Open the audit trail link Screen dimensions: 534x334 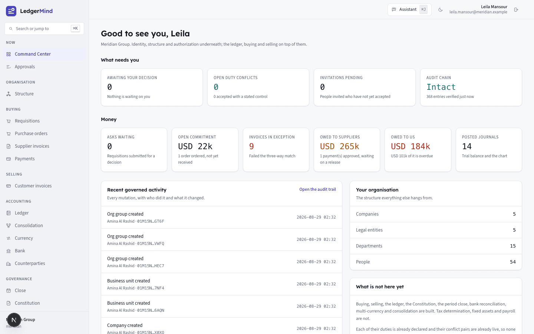[317, 189]
